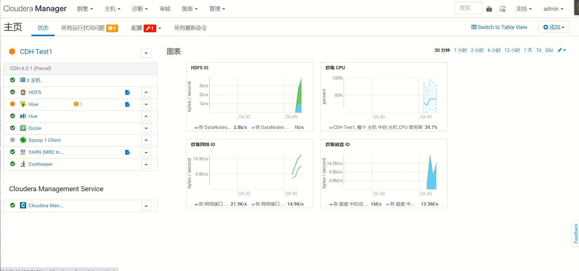Screen dimensions: 579x271
Task: Set time range to 6 小时
Action: point(494,50)
